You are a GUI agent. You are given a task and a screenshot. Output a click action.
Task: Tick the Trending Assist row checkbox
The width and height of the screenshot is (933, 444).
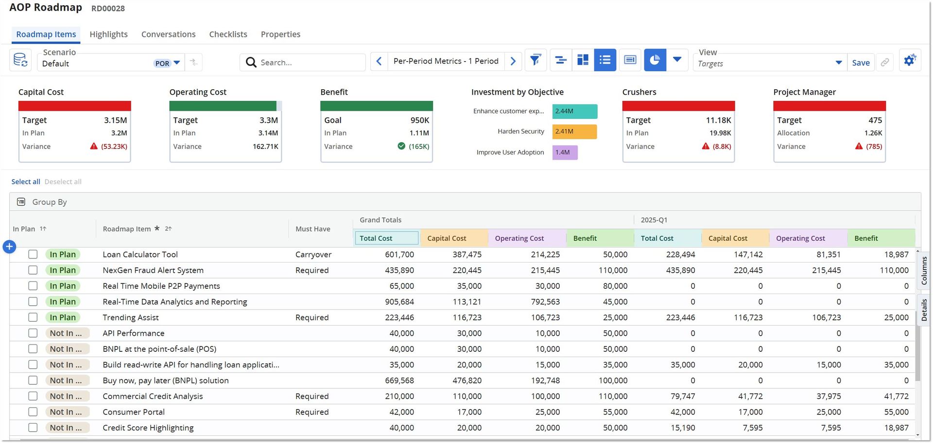tap(33, 317)
